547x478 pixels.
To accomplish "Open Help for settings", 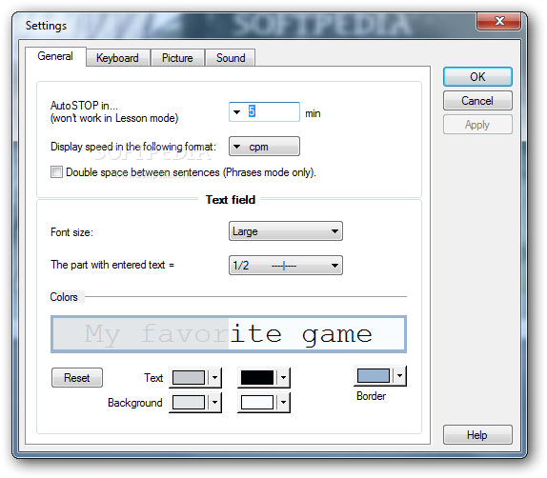I will tap(477, 435).
